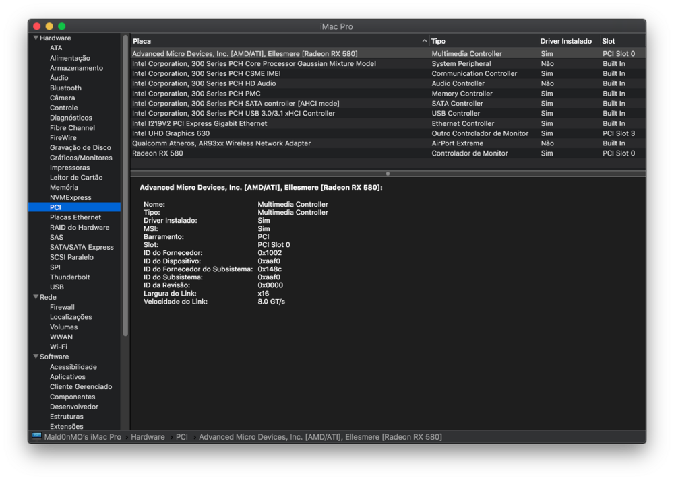Select the Radeon RX 580 row

point(157,153)
